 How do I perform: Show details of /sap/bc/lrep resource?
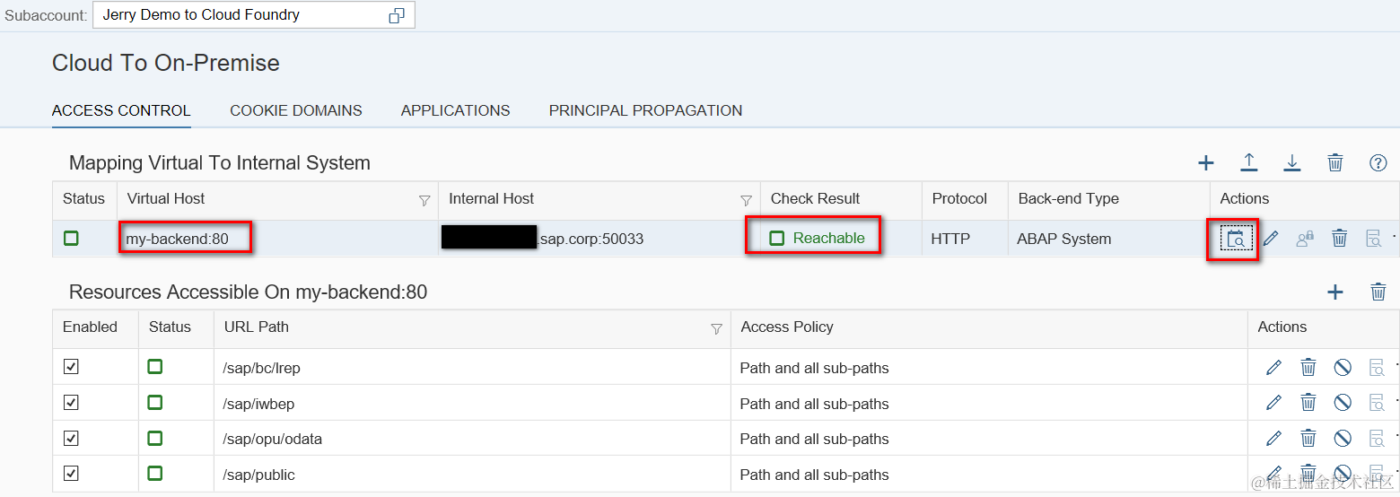pos(1376,367)
